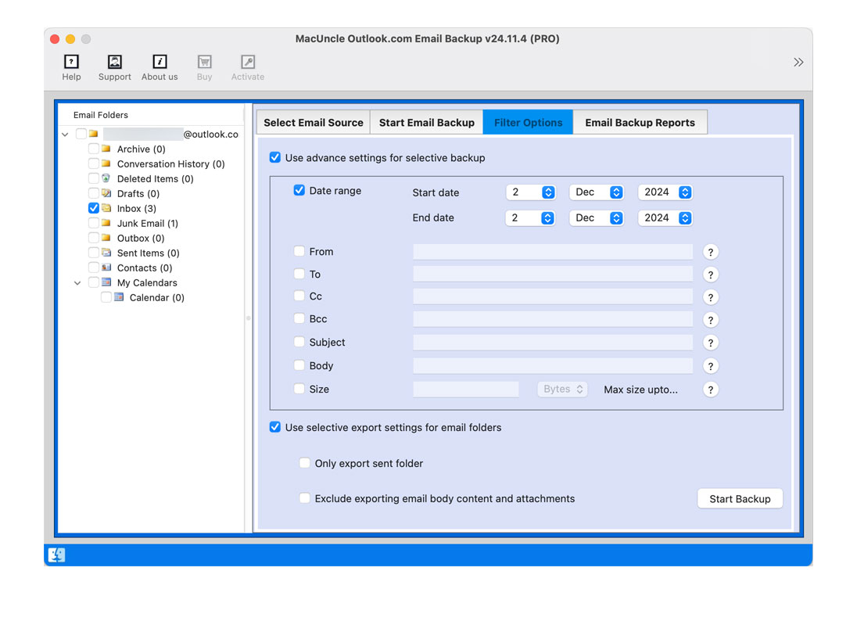Click the About us icon
Image resolution: width=857 pixels, height=625 pixels.
[160, 61]
